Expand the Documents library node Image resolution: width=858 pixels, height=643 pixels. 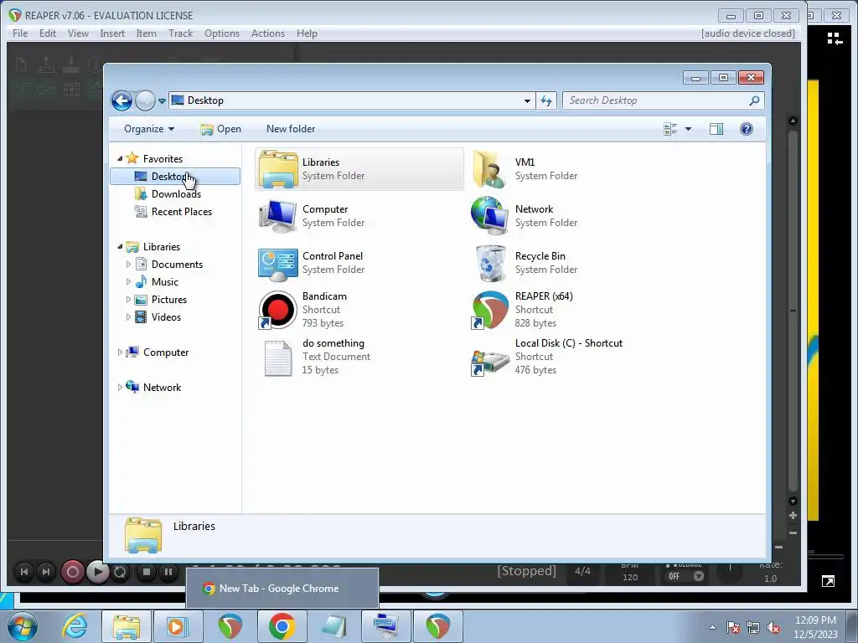128,265
